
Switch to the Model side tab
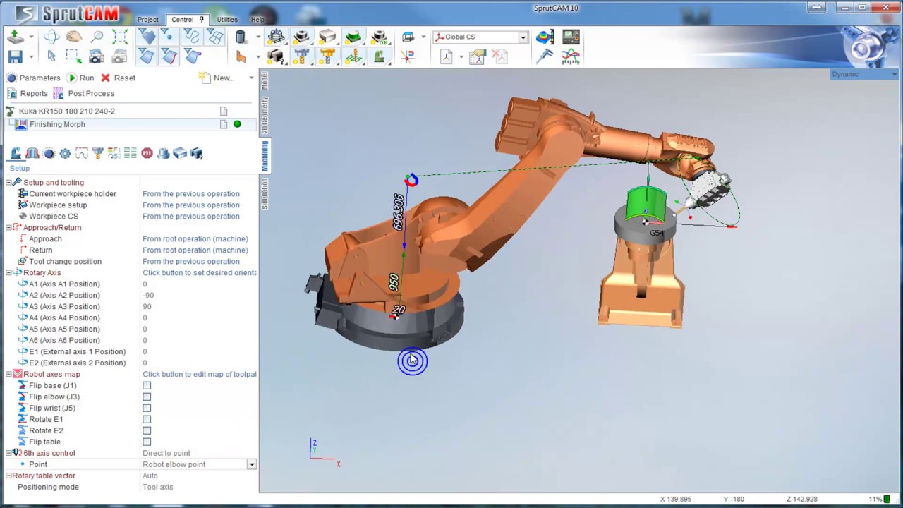click(x=265, y=80)
